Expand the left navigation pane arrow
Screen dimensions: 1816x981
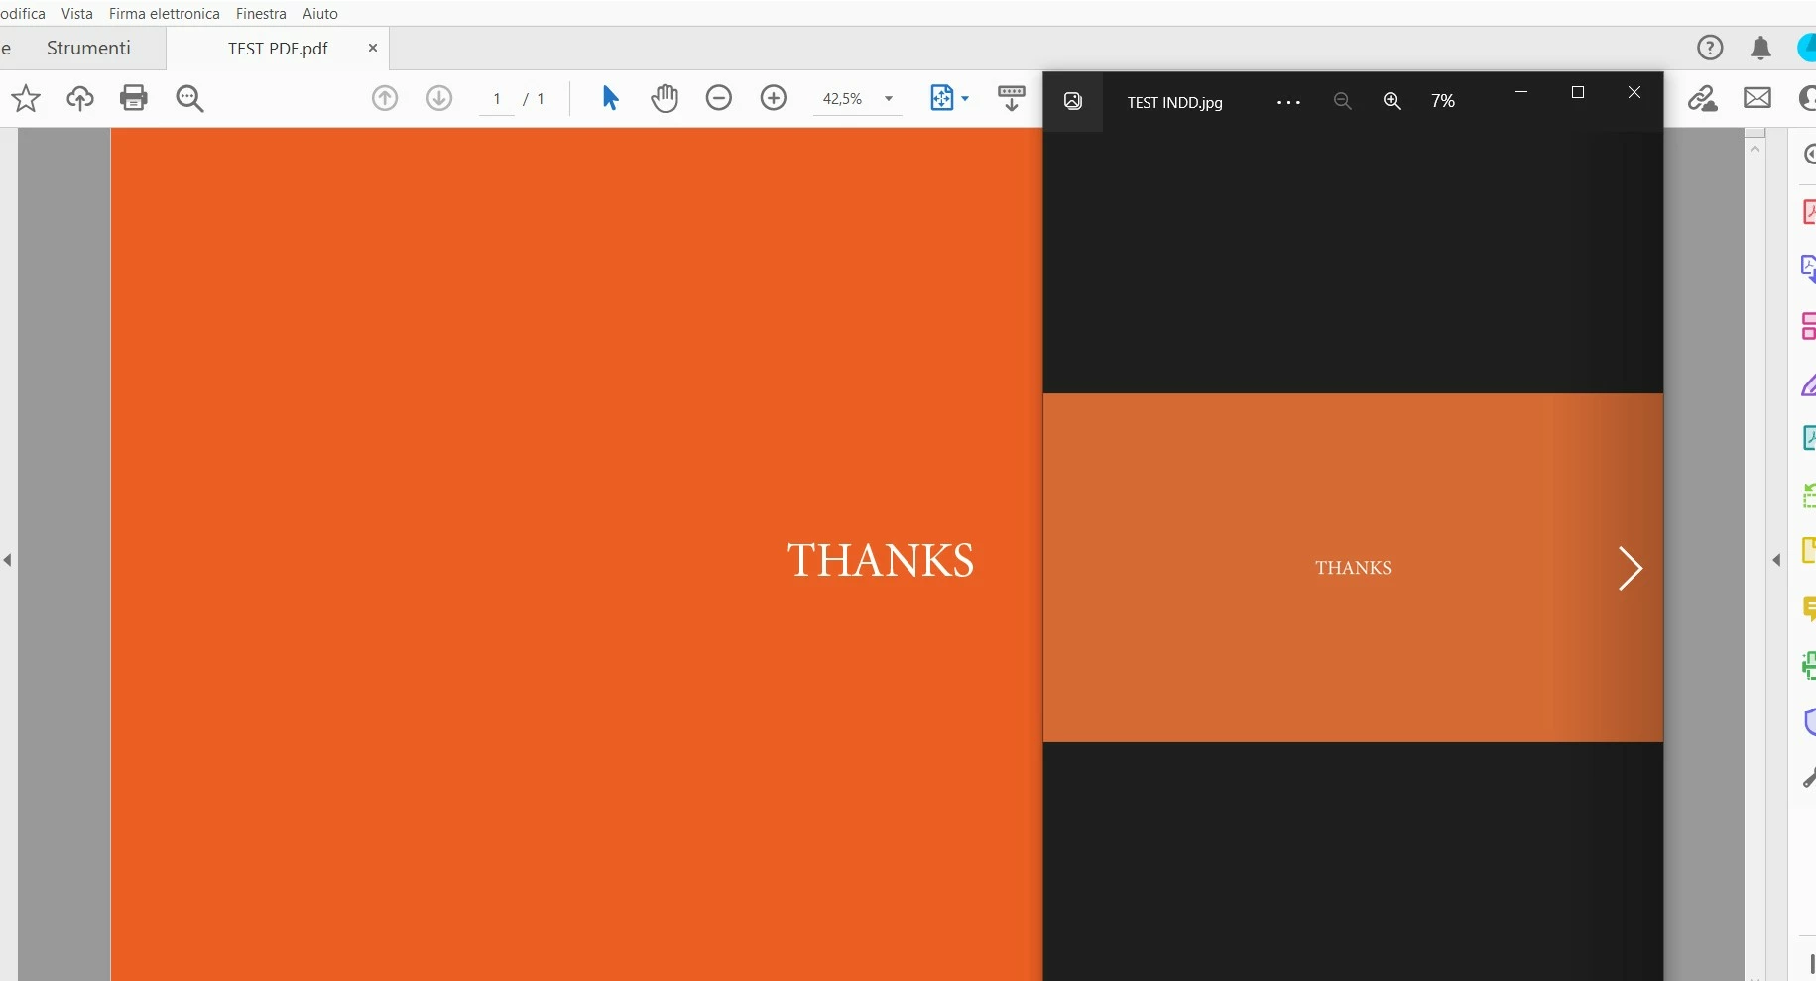(8, 560)
